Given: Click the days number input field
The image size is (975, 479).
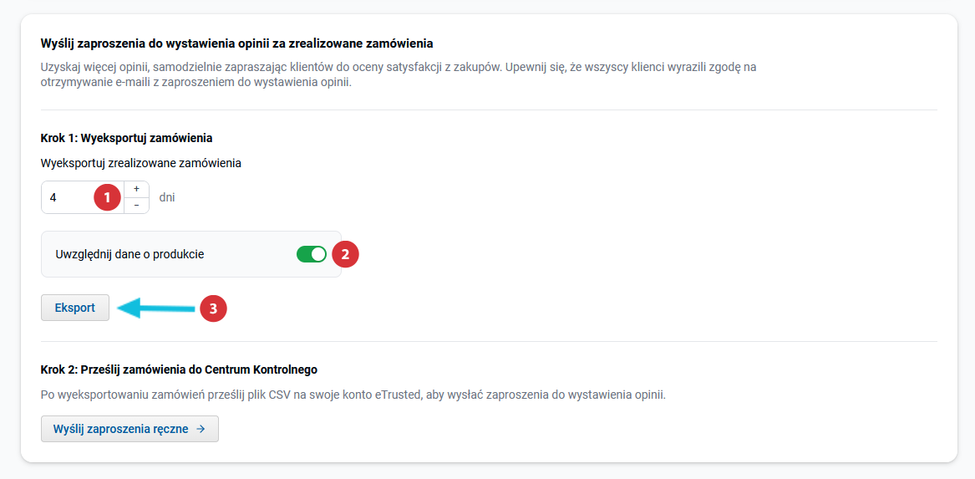Looking at the screenshot, I should pos(69,198).
